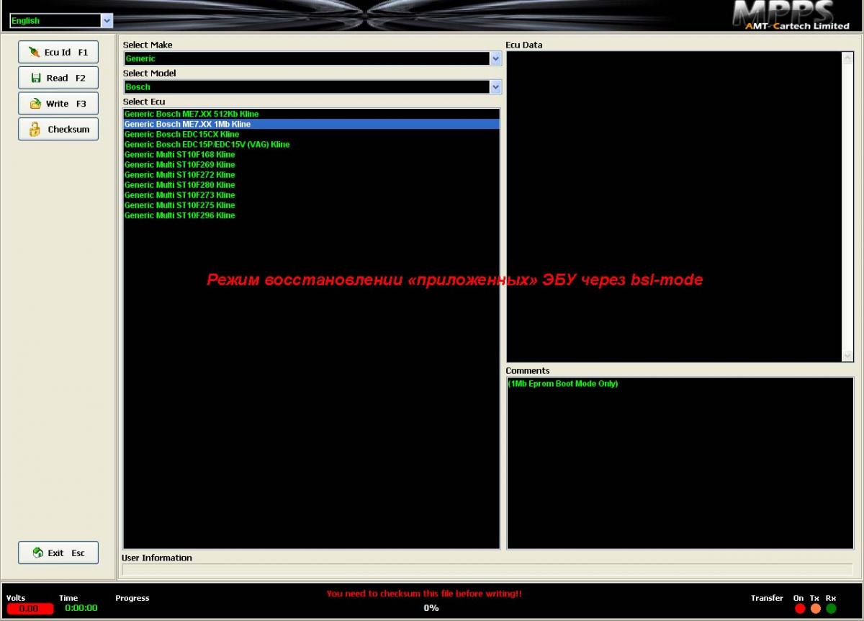Screen dimensions: 864x621
Task: Click the Ecu Id plug icon
Action: tap(34, 52)
